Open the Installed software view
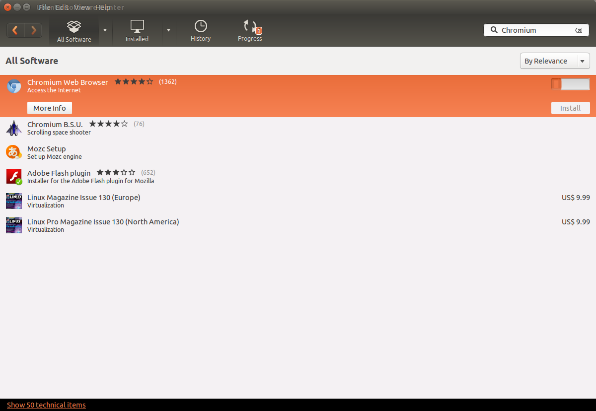 pyautogui.click(x=137, y=31)
